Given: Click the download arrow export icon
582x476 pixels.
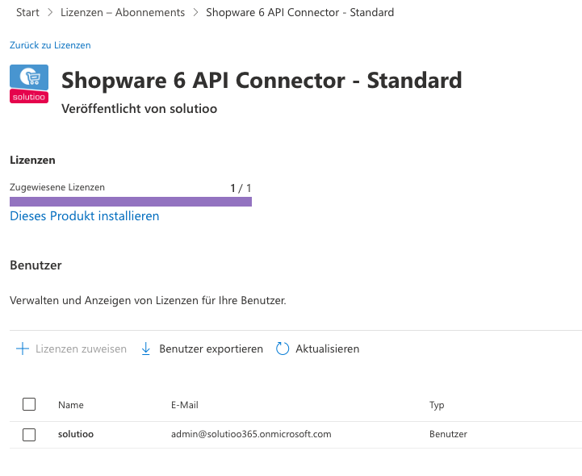Looking at the screenshot, I should (x=146, y=349).
